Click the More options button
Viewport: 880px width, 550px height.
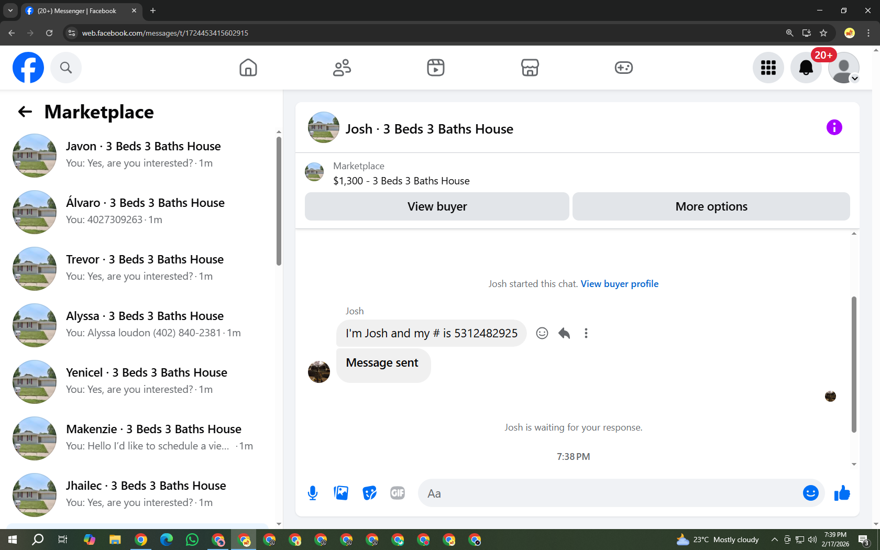pyautogui.click(x=711, y=206)
